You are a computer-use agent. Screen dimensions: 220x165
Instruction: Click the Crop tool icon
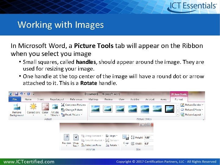(126, 137)
